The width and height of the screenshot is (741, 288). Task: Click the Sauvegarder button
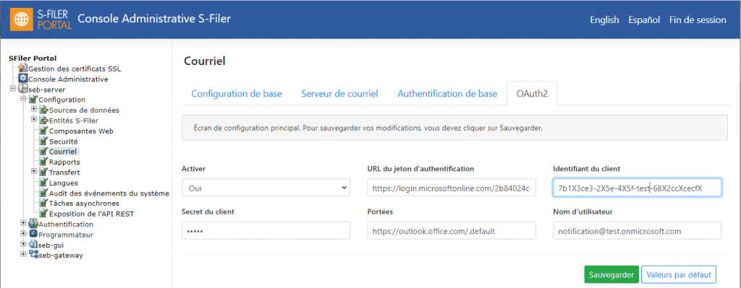coord(611,275)
